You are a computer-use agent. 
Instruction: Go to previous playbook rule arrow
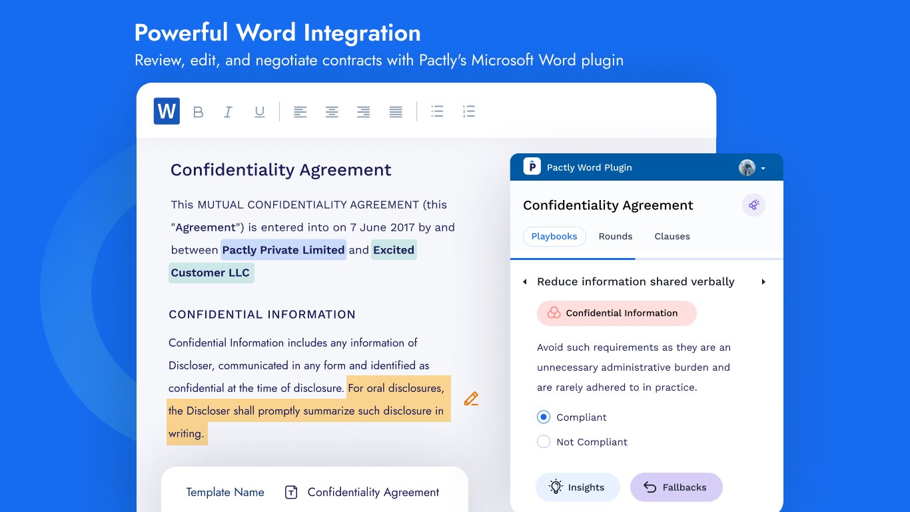(x=524, y=282)
